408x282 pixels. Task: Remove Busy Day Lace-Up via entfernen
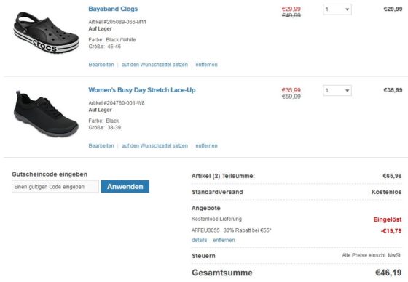206,145
